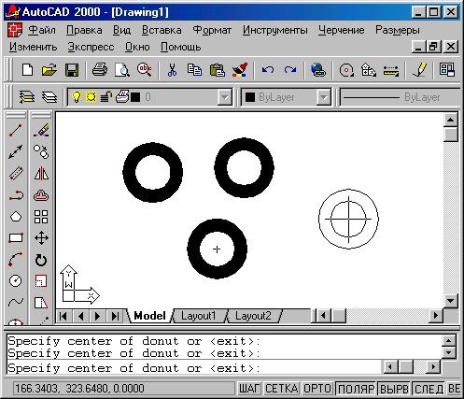The image size is (464, 399).
Task: Save the drawing with floppy icon
Action: [x=72, y=70]
